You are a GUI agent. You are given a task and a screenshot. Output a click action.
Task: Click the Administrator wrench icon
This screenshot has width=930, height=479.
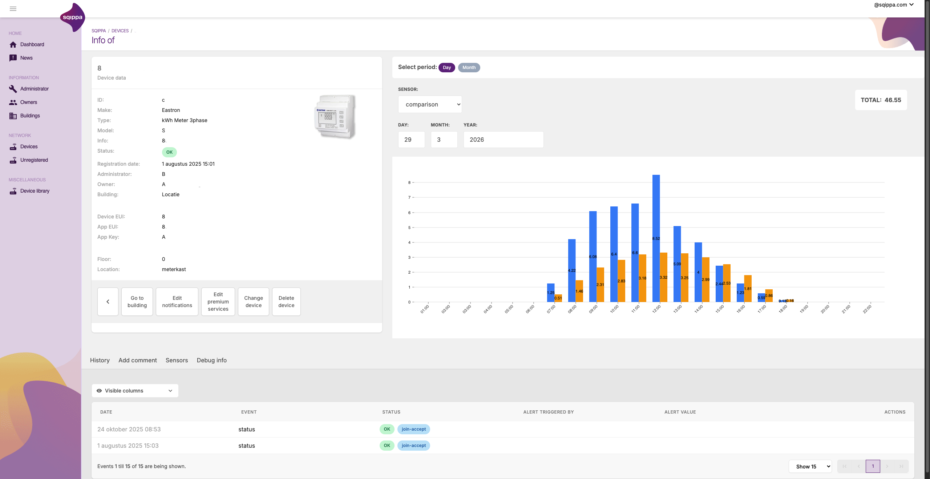click(x=13, y=89)
